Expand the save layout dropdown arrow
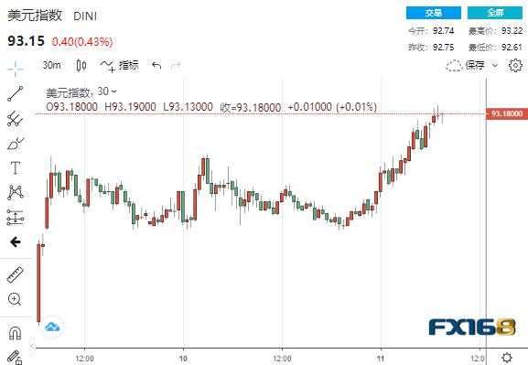 [x=495, y=65]
